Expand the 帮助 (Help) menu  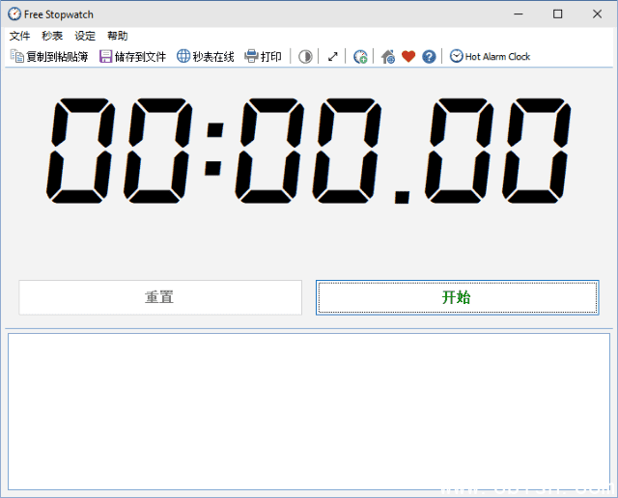coord(117,36)
